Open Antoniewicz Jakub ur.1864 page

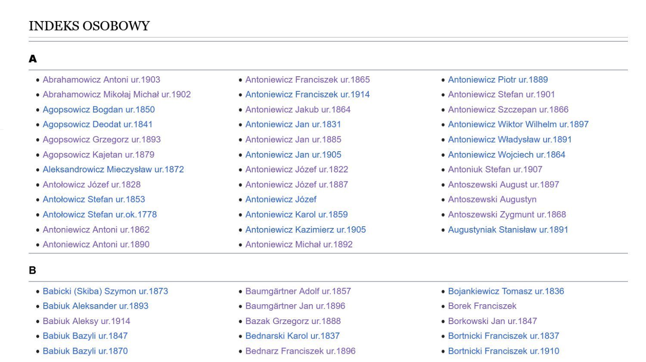tap(298, 109)
